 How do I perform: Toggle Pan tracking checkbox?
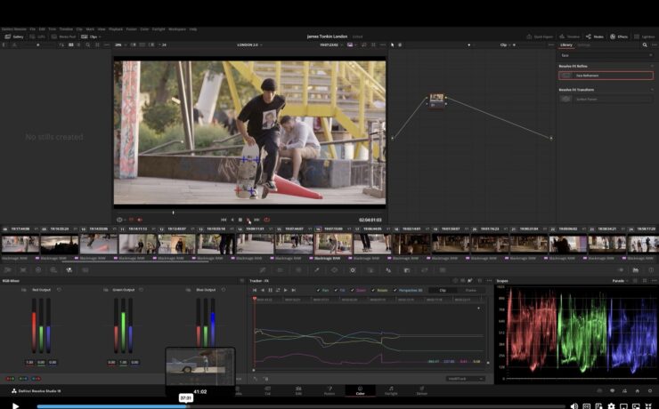point(318,290)
